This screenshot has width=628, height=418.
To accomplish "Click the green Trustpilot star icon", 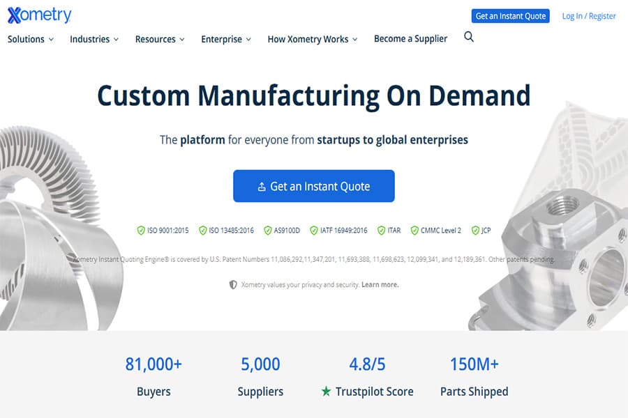I will (x=326, y=391).
